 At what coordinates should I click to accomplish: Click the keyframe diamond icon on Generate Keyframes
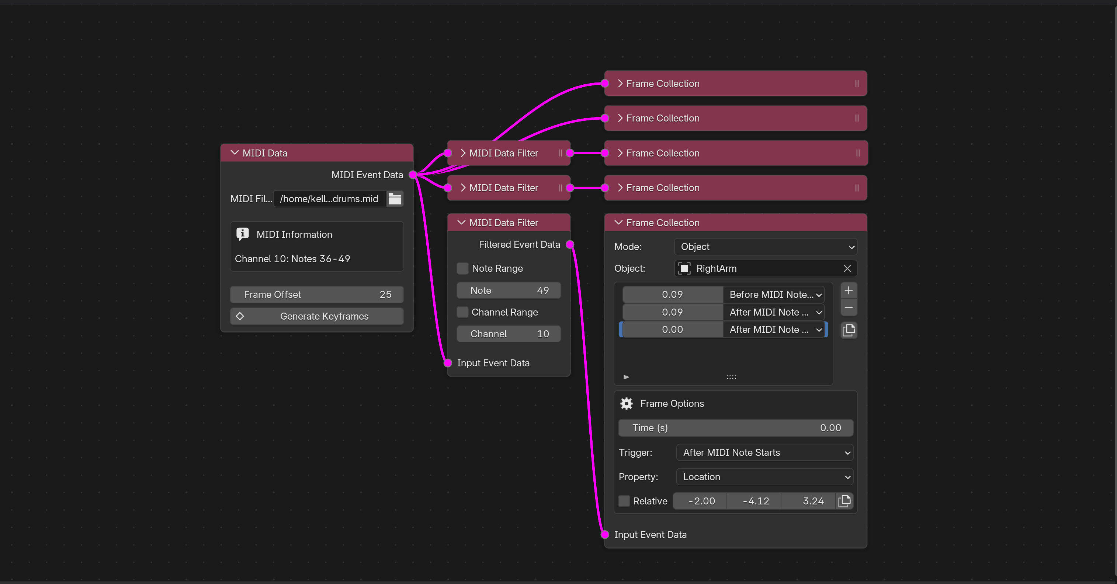coord(240,316)
